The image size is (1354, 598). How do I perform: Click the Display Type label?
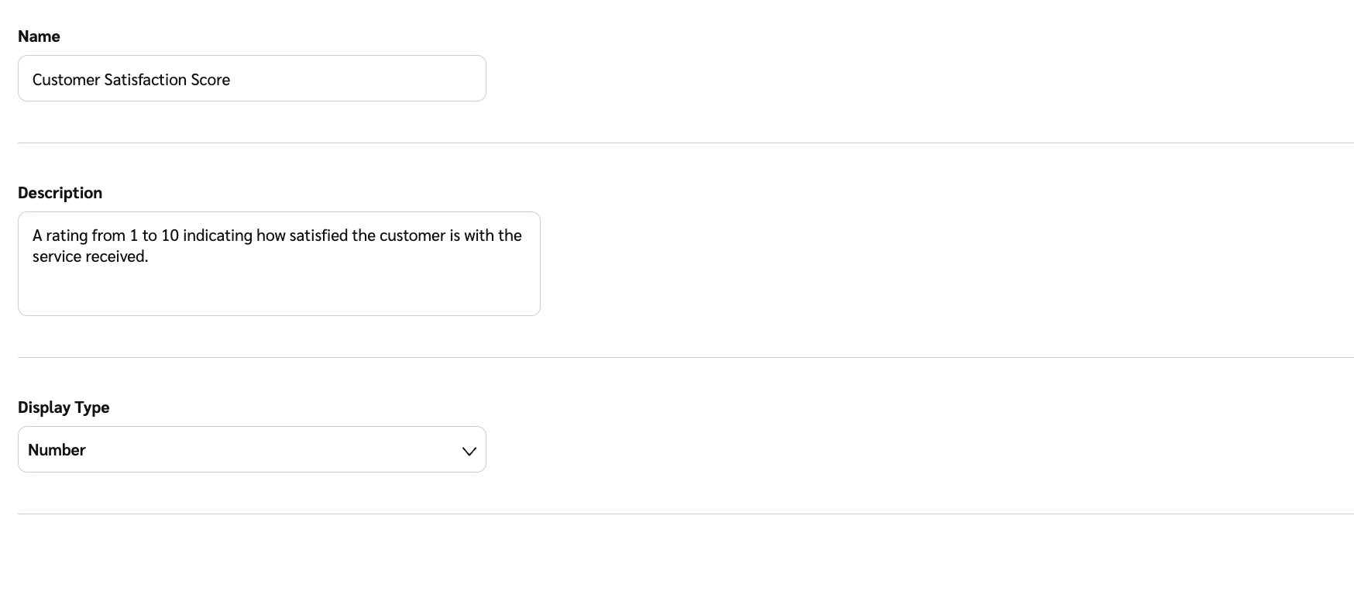tap(64, 407)
